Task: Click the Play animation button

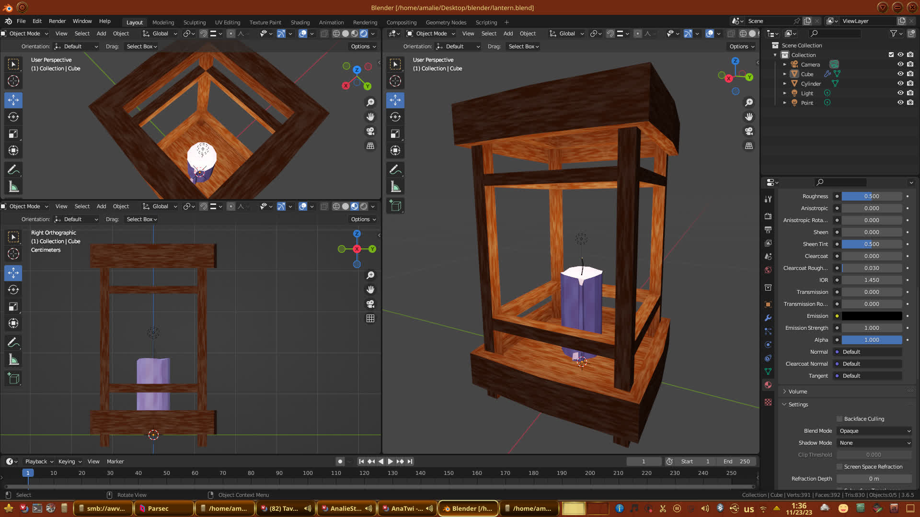Action: (390, 461)
